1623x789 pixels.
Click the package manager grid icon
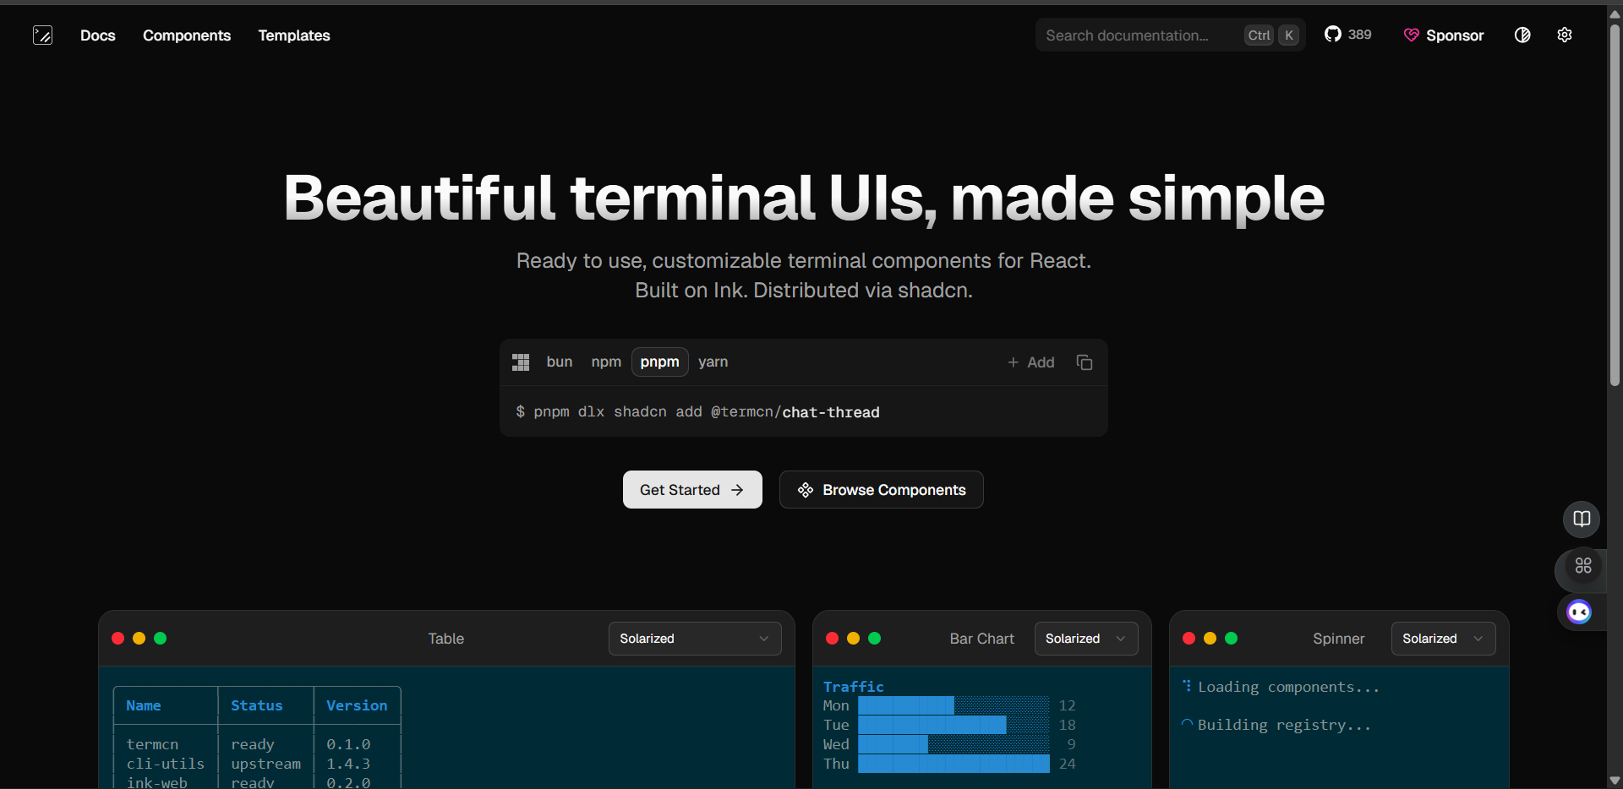pyautogui.click(x=521, y=362)
